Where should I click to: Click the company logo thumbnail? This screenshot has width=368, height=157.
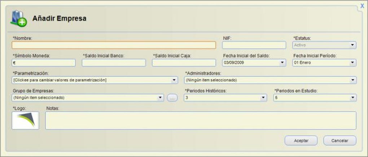click(x=25, y=121)
